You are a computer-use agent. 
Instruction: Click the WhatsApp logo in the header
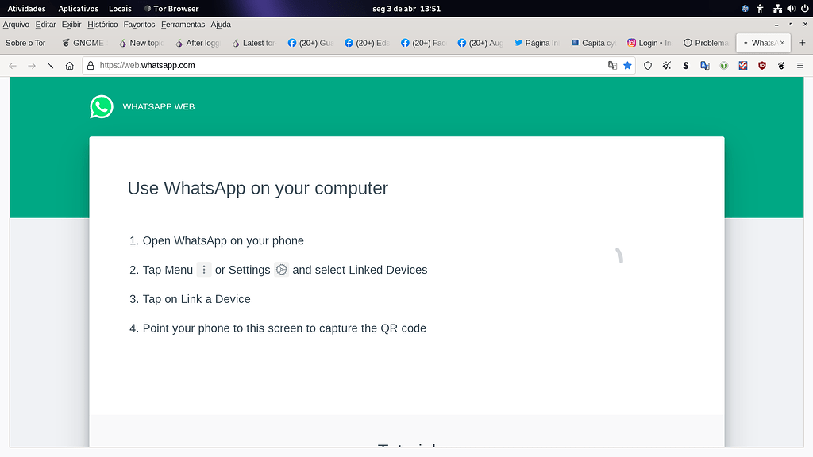(102, 107)
